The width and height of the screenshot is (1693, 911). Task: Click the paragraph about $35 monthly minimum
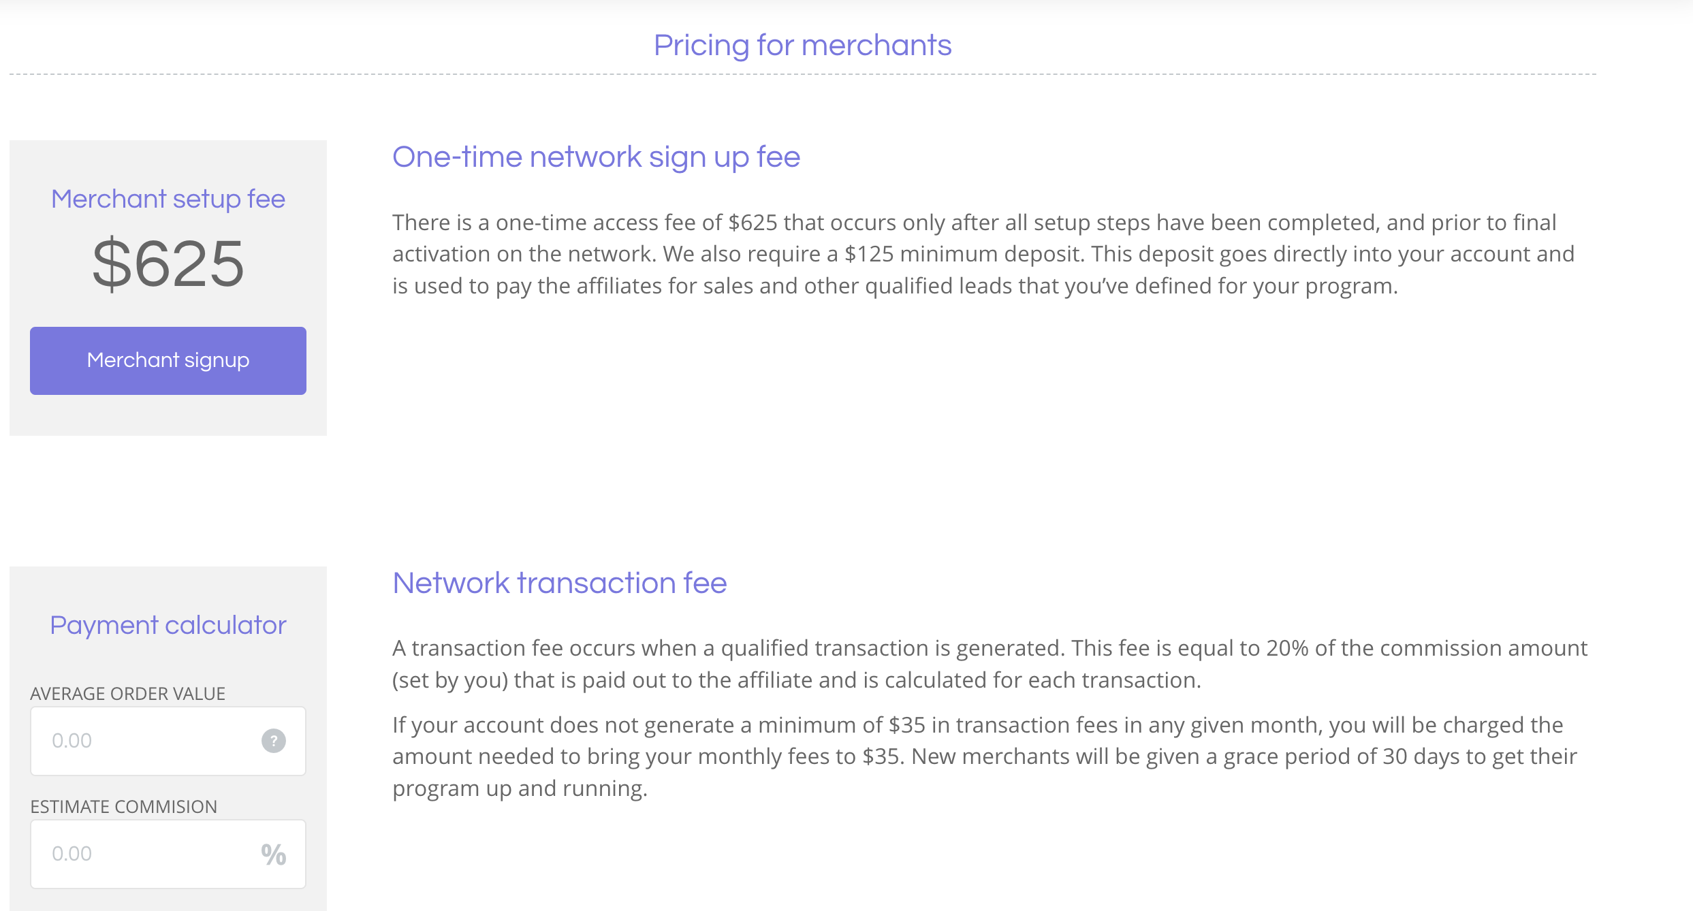click(985, 756)
